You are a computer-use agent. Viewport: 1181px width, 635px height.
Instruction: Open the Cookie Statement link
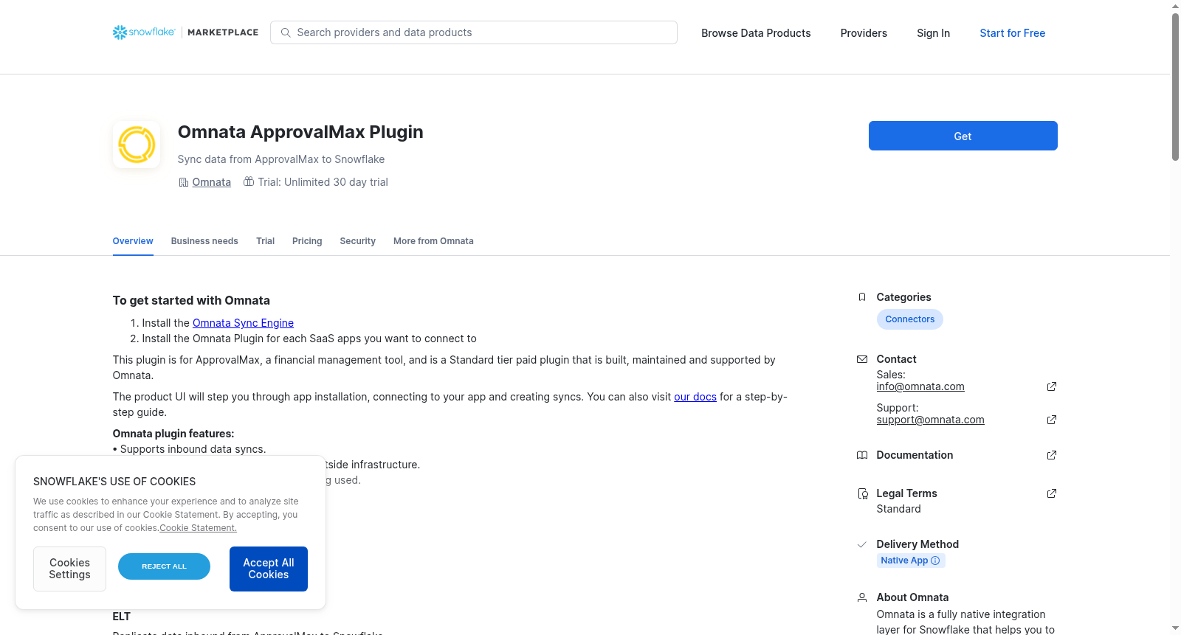[199, 528]
